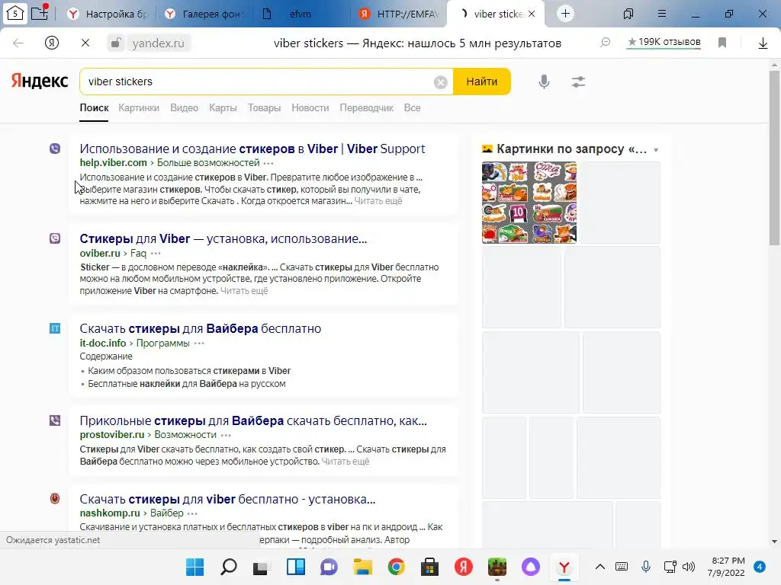Open downloads arrow icon
The height and width of the screenshot is (585, 781).
tap(763, 43)
